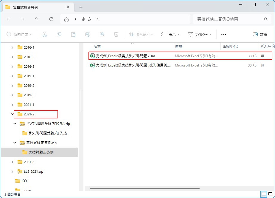Image resolution: width=275 pixels, height=198 pixels.
Task: Switch to large thumbnails view in status bar
Action: point(270,194)
